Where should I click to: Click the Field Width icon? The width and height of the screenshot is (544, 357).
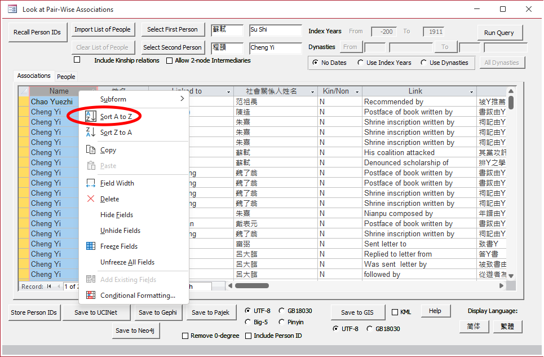pyautogui.click(x=90, y=183)
